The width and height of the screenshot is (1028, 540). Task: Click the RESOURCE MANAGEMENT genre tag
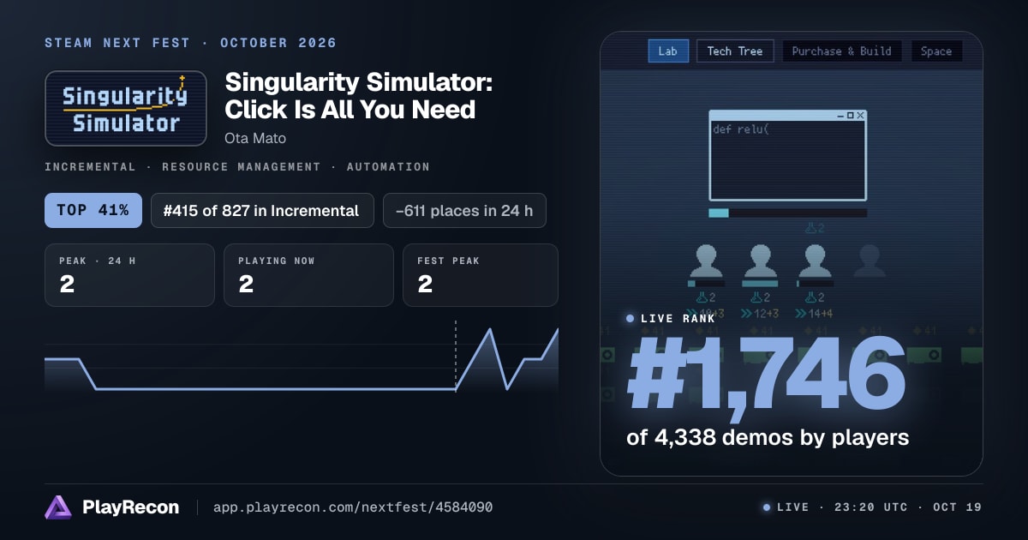(x=242, y=167)
